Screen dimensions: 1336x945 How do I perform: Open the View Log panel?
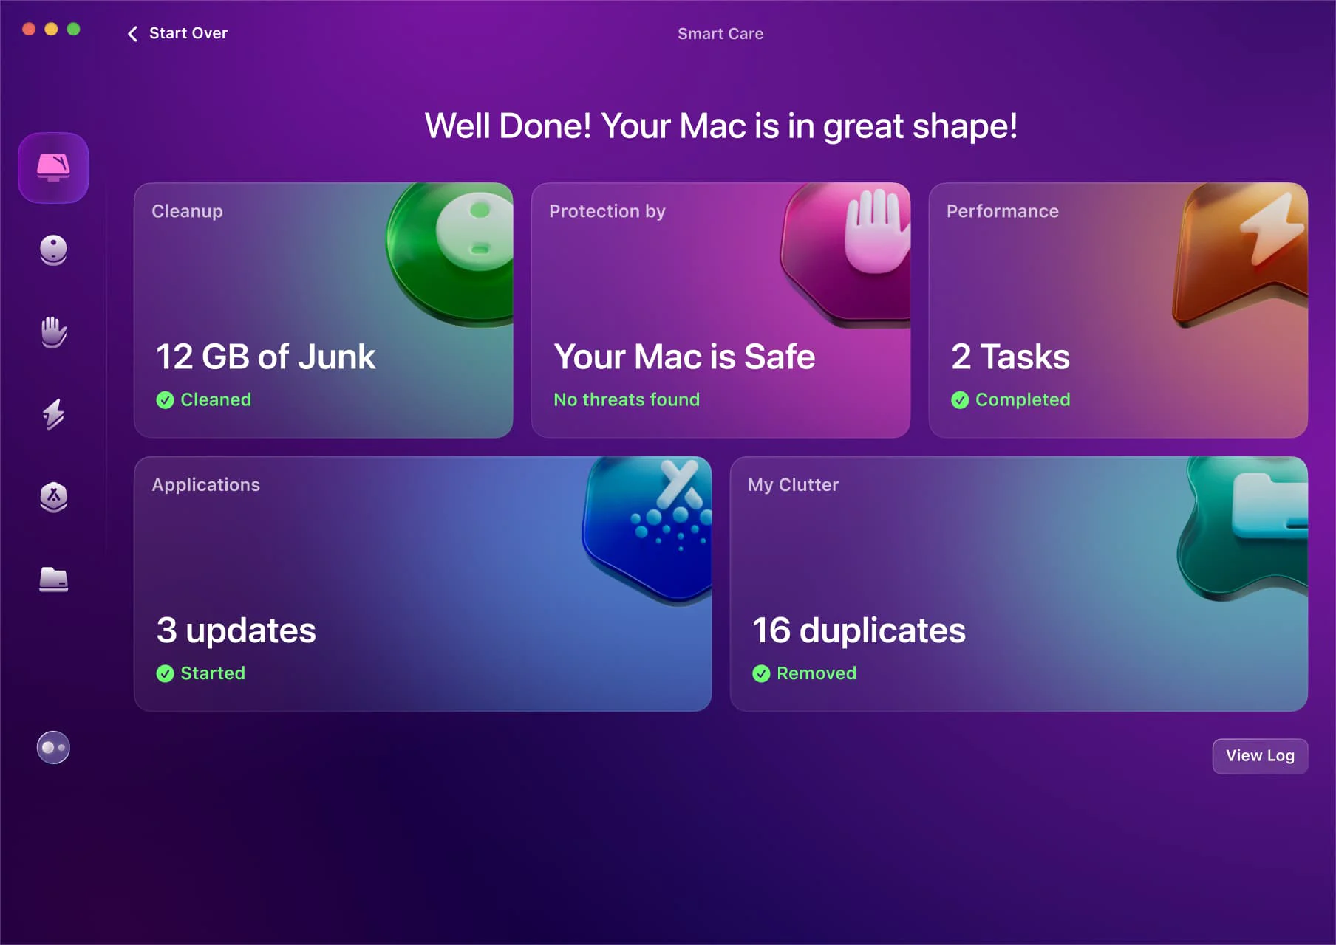click(x=1259, y=755)
